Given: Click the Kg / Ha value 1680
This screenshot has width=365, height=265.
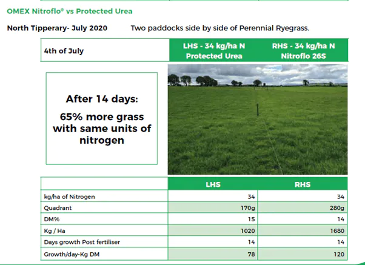Looking at the screenshot, I should pos(337,231).
